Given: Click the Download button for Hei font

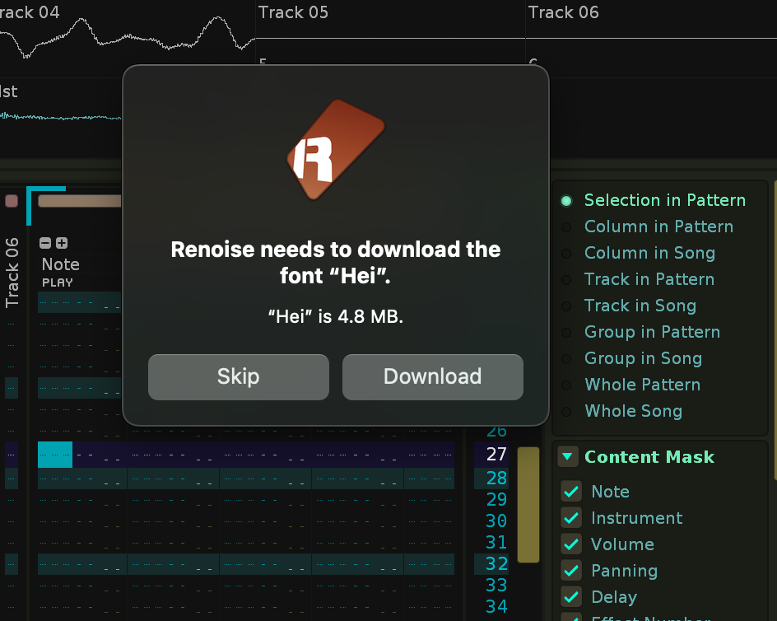Looking at the screenshot, I should pyautogui.click(x=433, y=376).
